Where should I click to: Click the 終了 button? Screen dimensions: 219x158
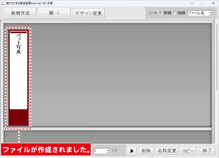207,151
